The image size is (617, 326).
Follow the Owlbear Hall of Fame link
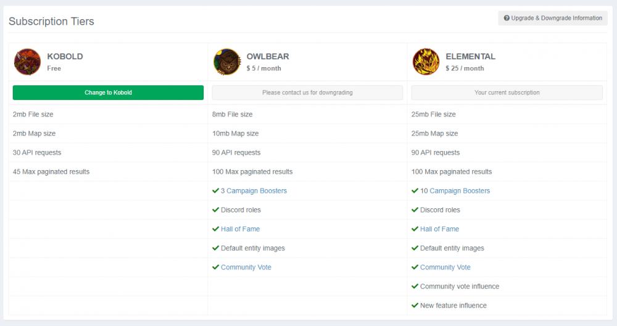coord(240,229)
